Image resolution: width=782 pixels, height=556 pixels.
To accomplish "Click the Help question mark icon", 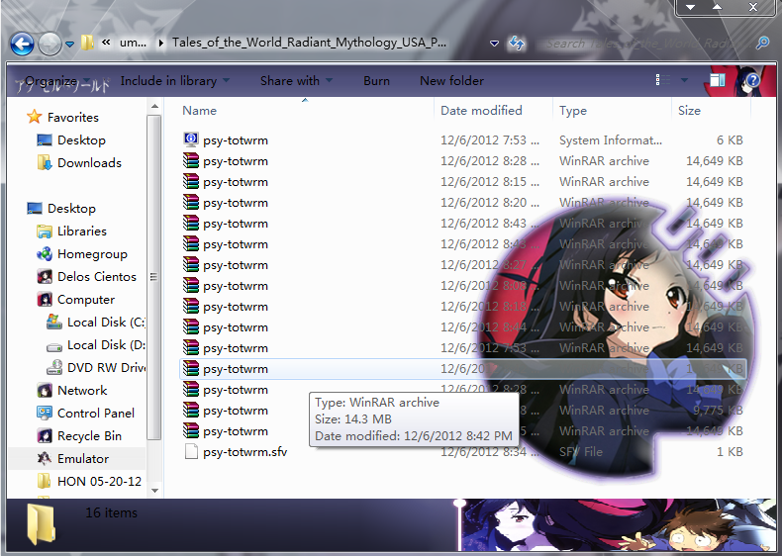I will coord(752,80).
